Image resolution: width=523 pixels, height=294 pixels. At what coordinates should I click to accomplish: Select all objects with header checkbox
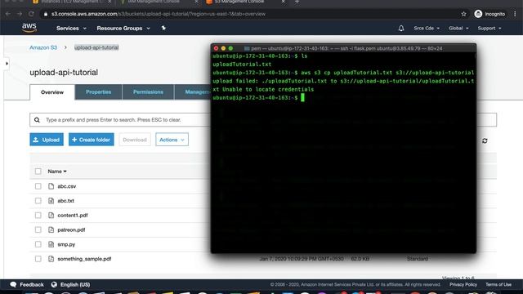pyautogui.click(x=38, y=171)
